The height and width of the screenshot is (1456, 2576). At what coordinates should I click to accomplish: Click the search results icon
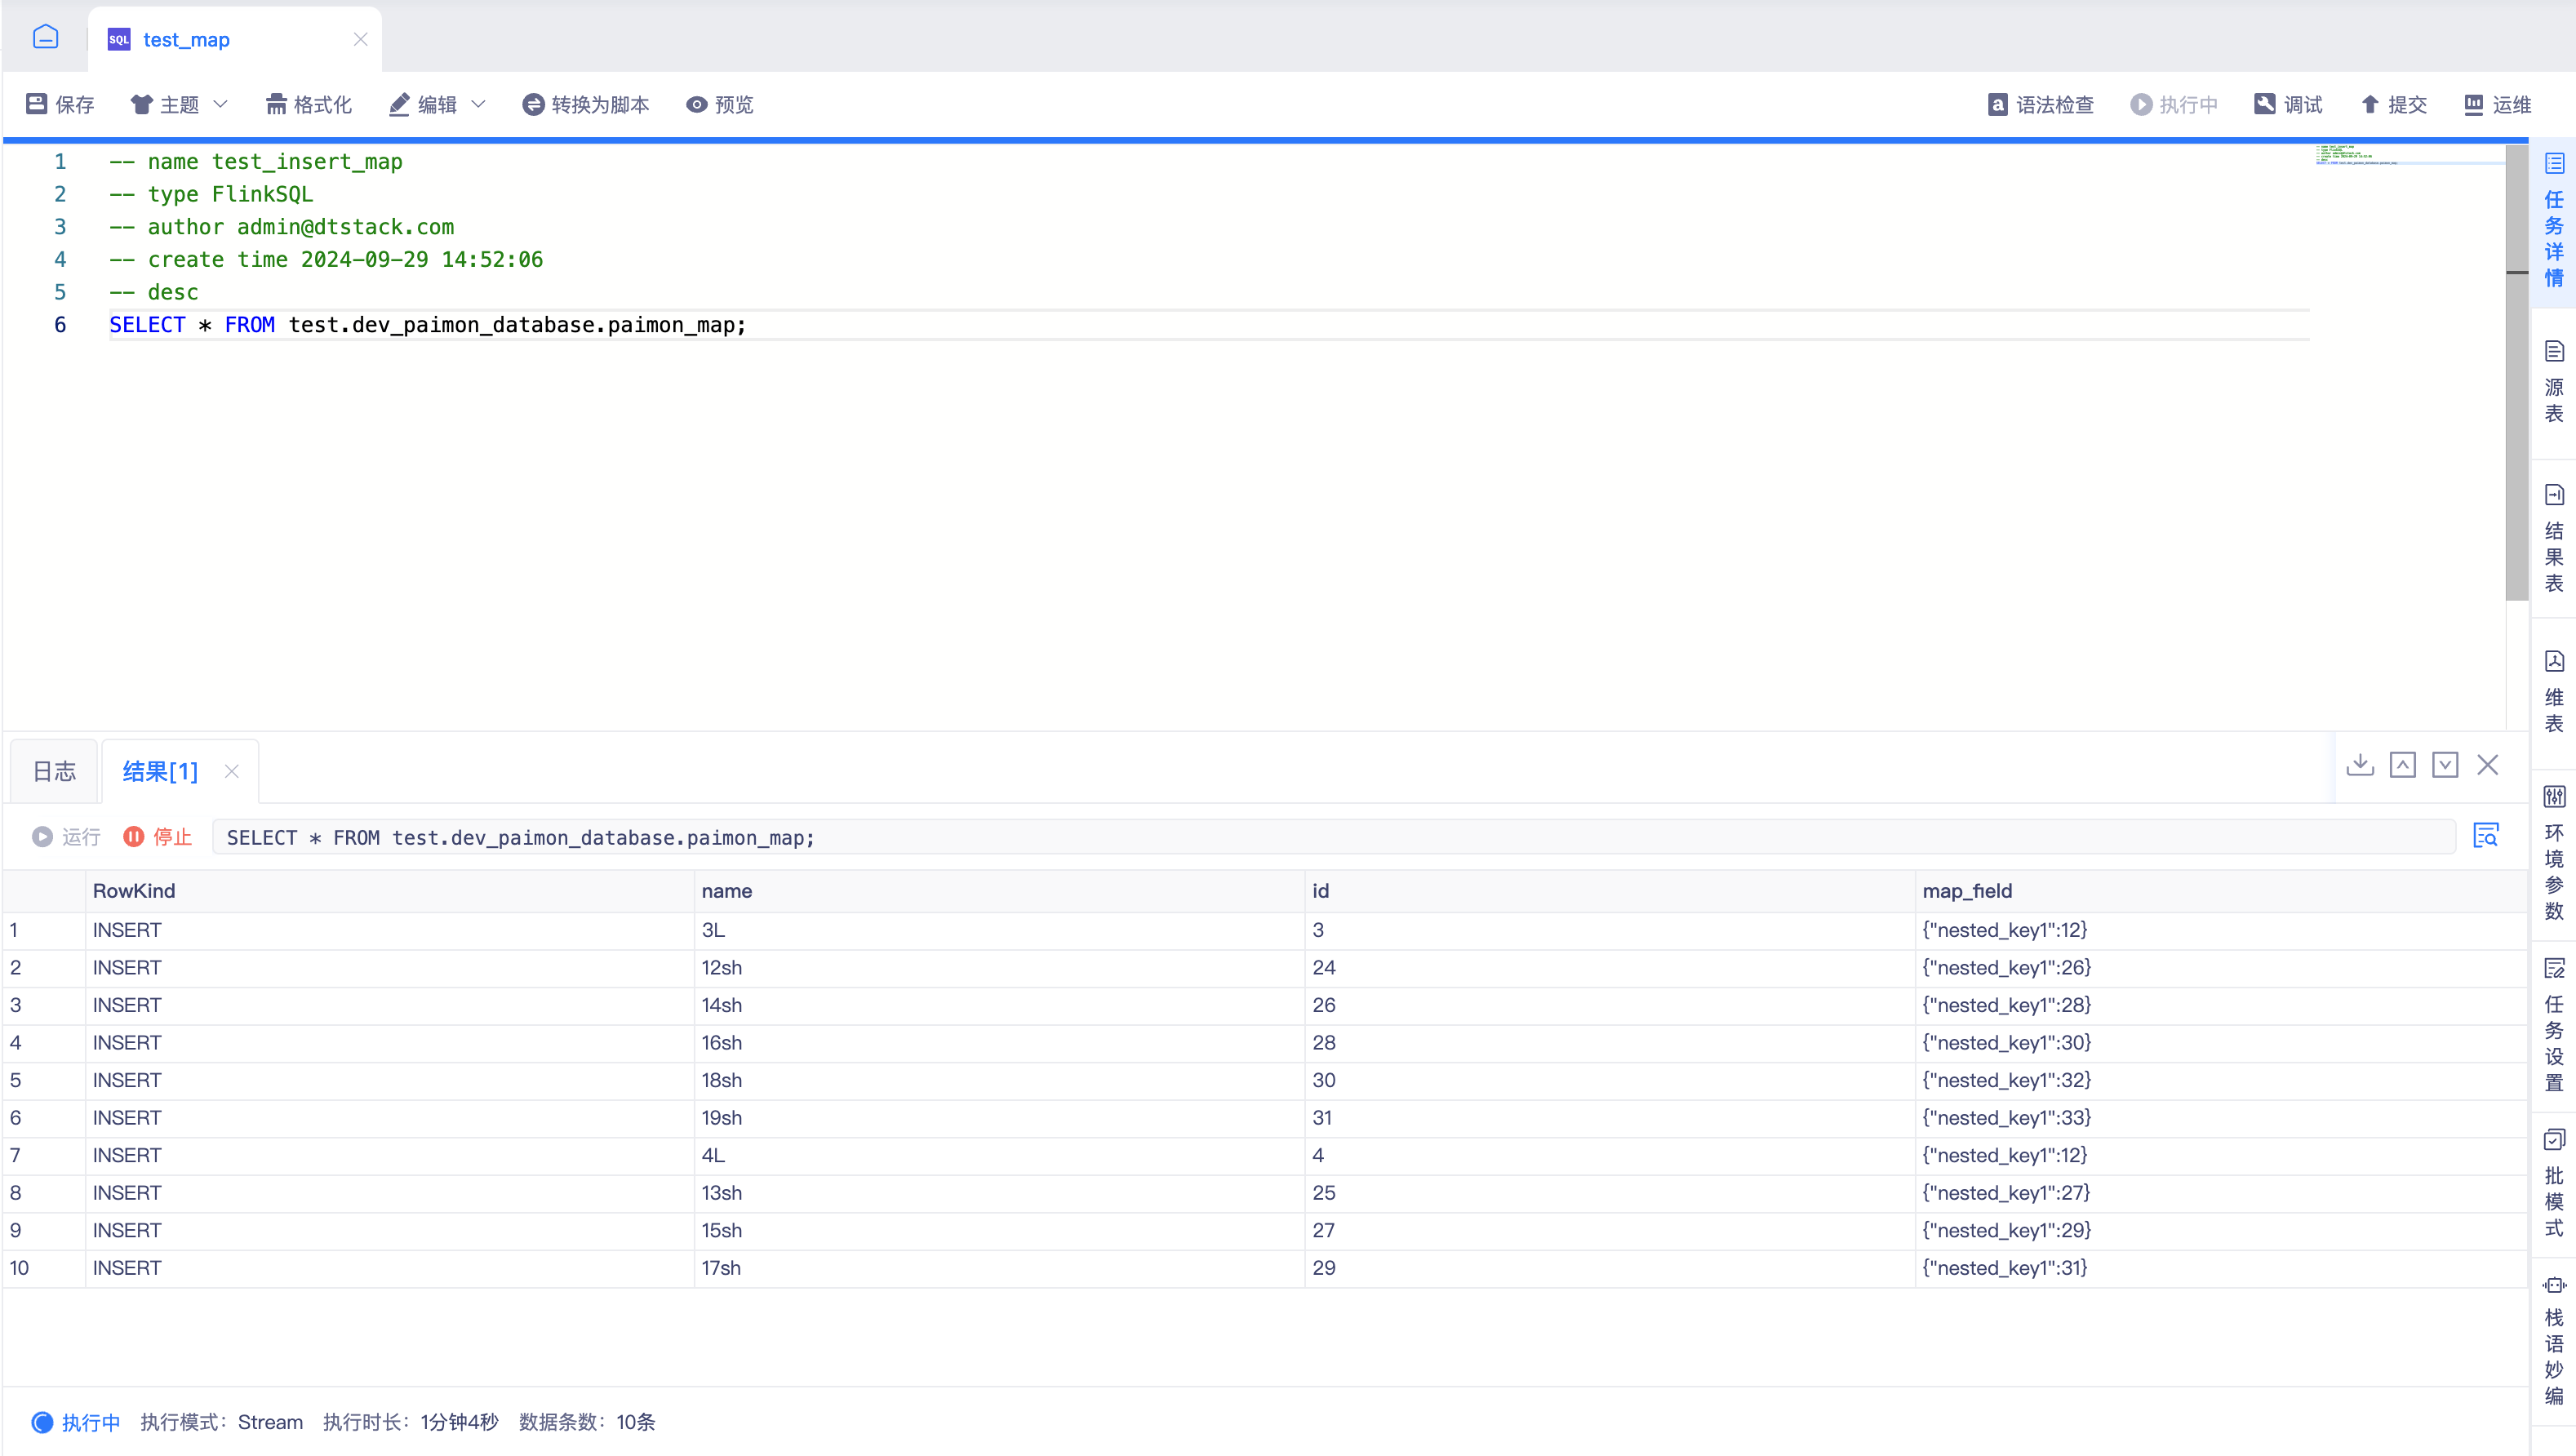[2486, 836]
